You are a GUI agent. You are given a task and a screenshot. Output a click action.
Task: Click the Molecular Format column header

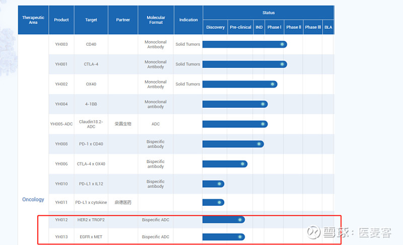tap(156, 20)
